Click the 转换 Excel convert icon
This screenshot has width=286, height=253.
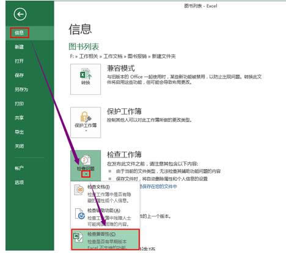point(86,74)
